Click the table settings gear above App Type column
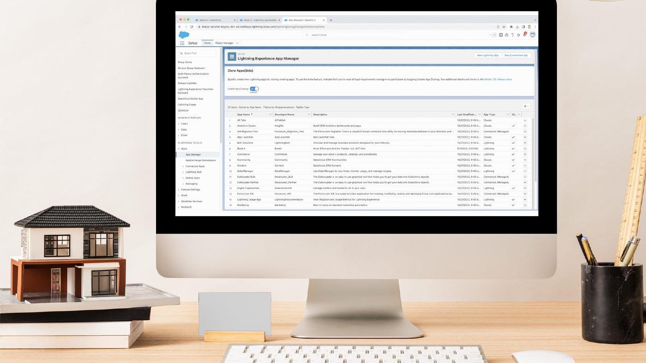Screen dimensions: 646x363 [525, 105]
